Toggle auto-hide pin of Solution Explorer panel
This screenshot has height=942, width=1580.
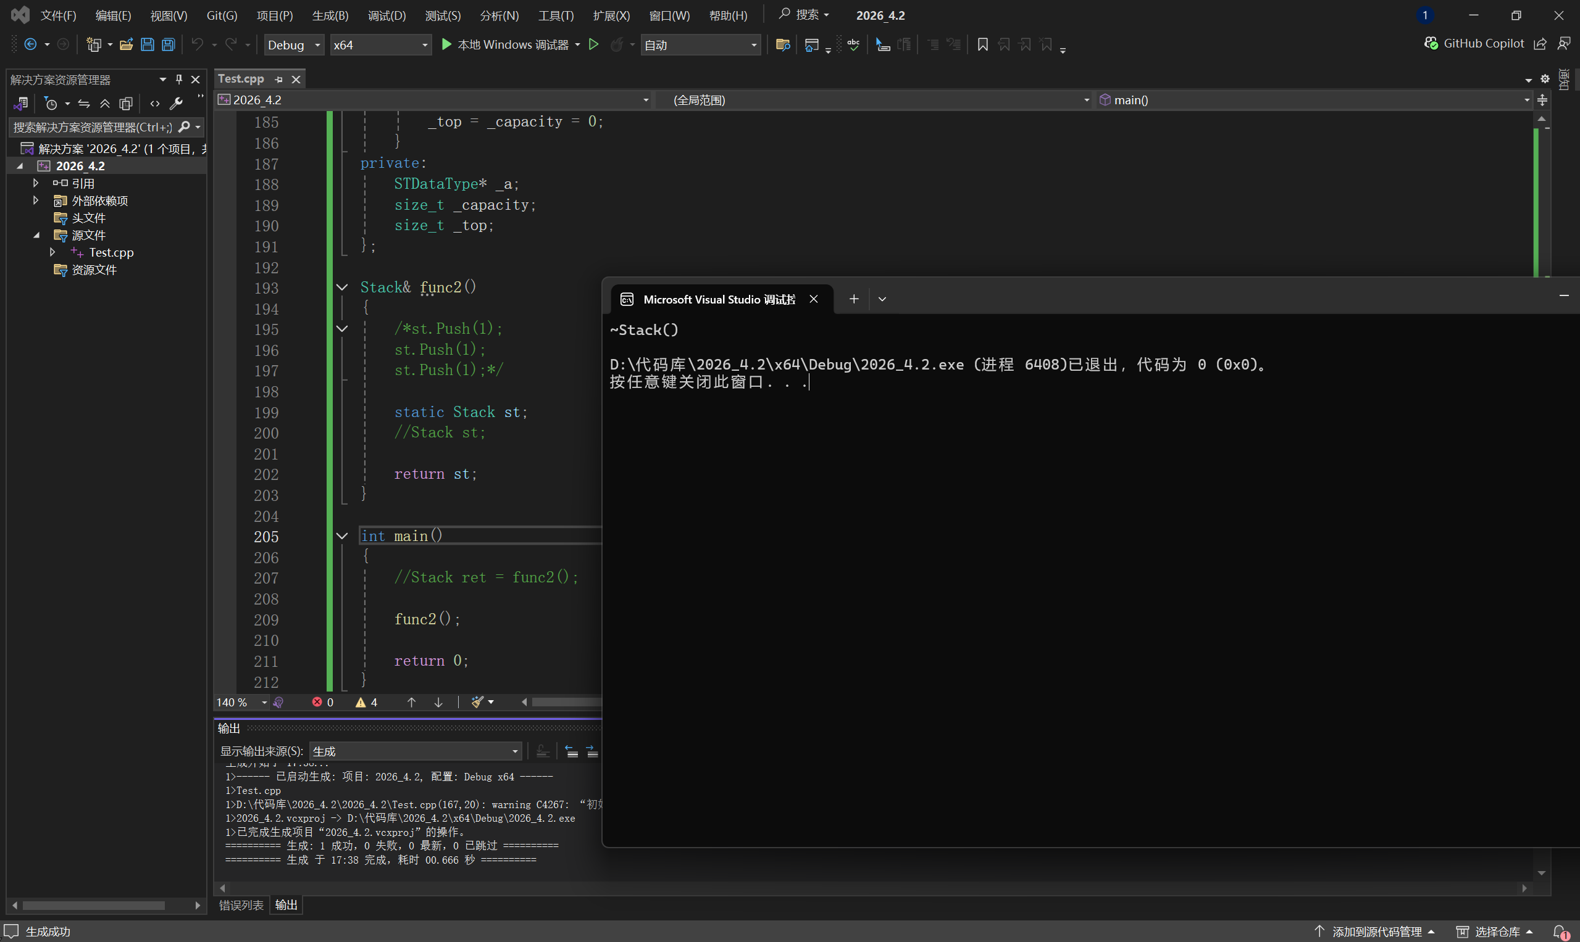coord(179,80)
